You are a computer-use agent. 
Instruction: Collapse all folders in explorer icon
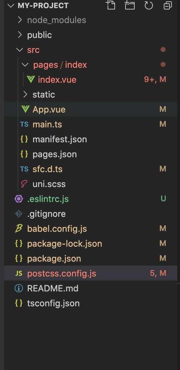[x=168, y=5]
